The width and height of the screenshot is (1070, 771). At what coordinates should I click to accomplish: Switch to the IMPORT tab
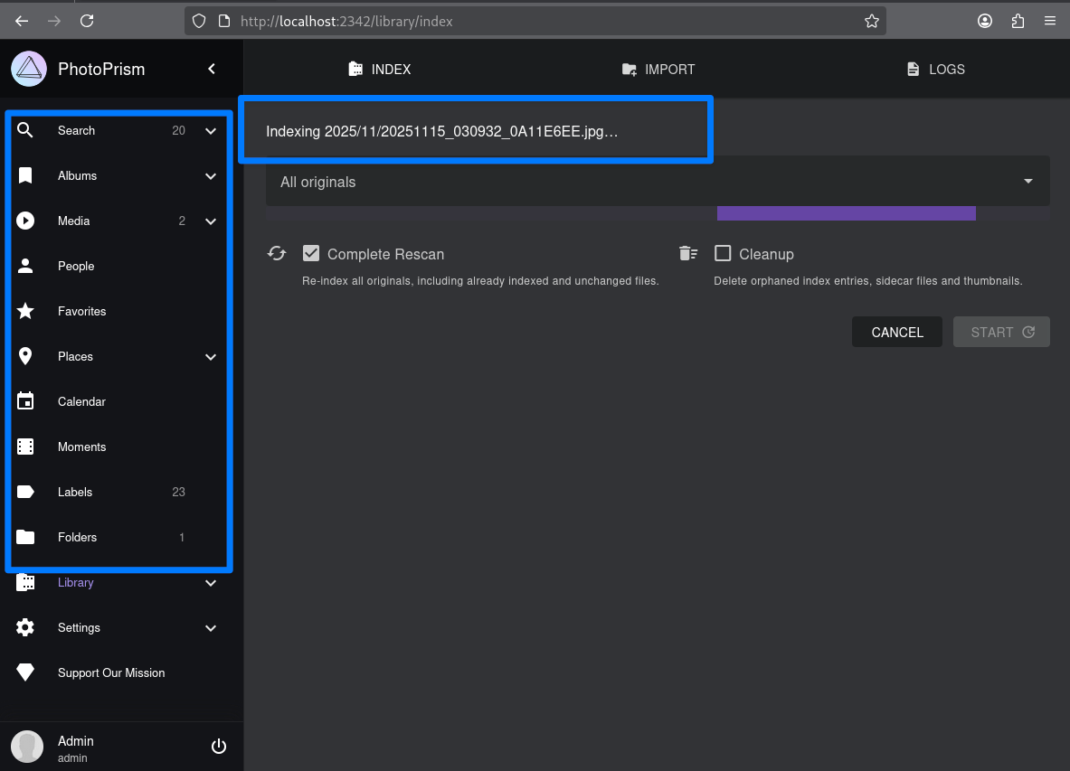658,69
